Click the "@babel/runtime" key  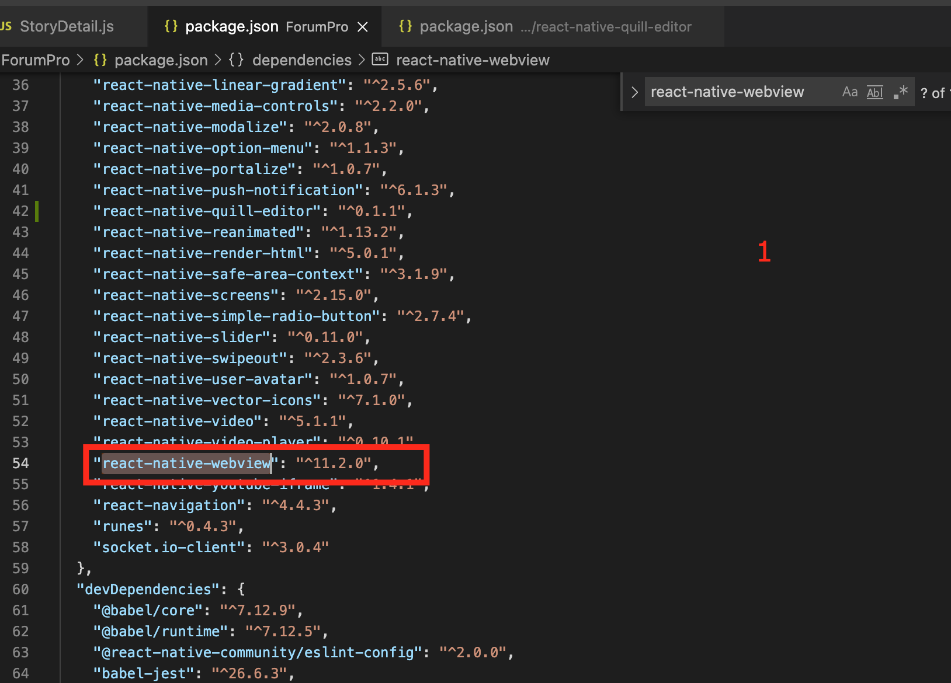[161, 631]
